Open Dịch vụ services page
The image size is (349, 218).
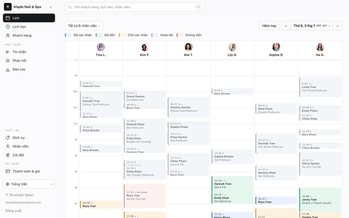[29, 138]
